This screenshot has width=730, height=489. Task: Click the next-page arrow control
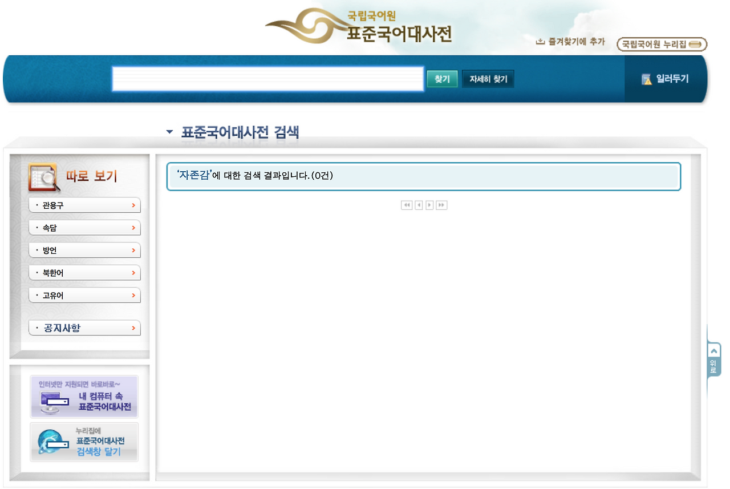pos(429,205)
